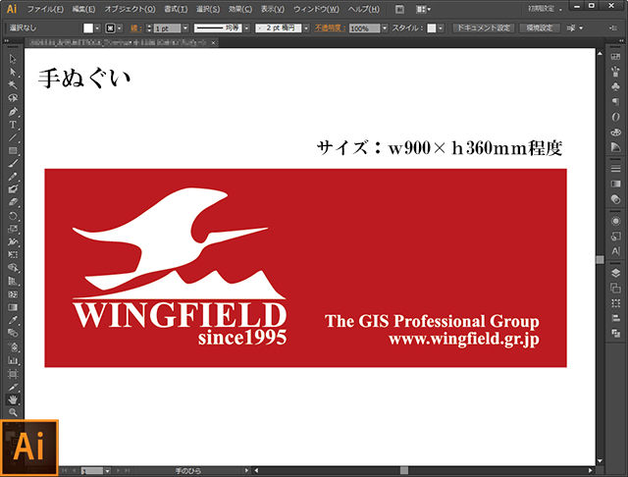Image resolution: width=628 pixels, height=477 pixels.
Task: Choose the Eraser tool
Action: [13, 202]
